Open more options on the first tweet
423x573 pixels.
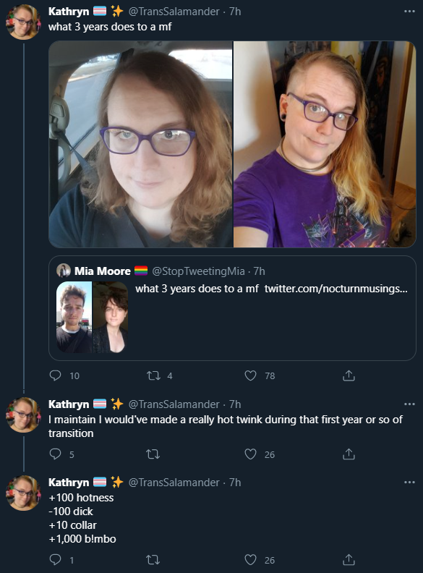pos(409,12)
